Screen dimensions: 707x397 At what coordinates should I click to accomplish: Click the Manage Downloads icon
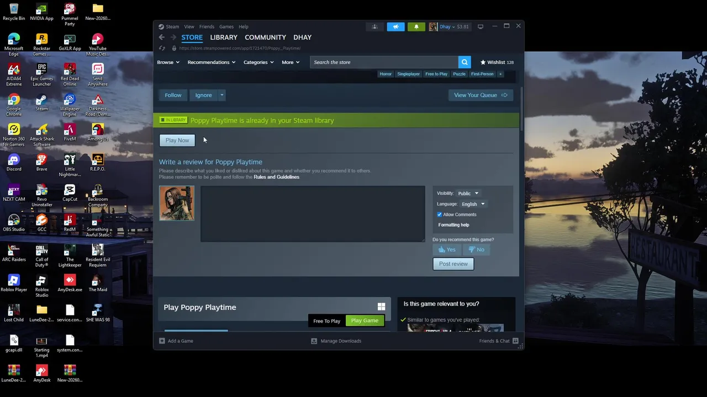[x=314, y=341]
